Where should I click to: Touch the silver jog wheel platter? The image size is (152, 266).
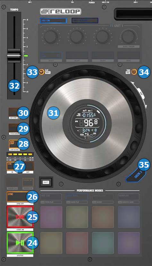coord(87,124)
